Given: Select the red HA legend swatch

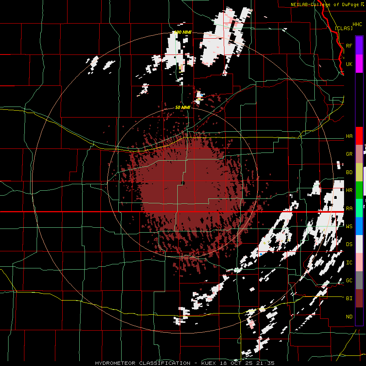Looking at the screenshot, I should (x=359, y=136).
